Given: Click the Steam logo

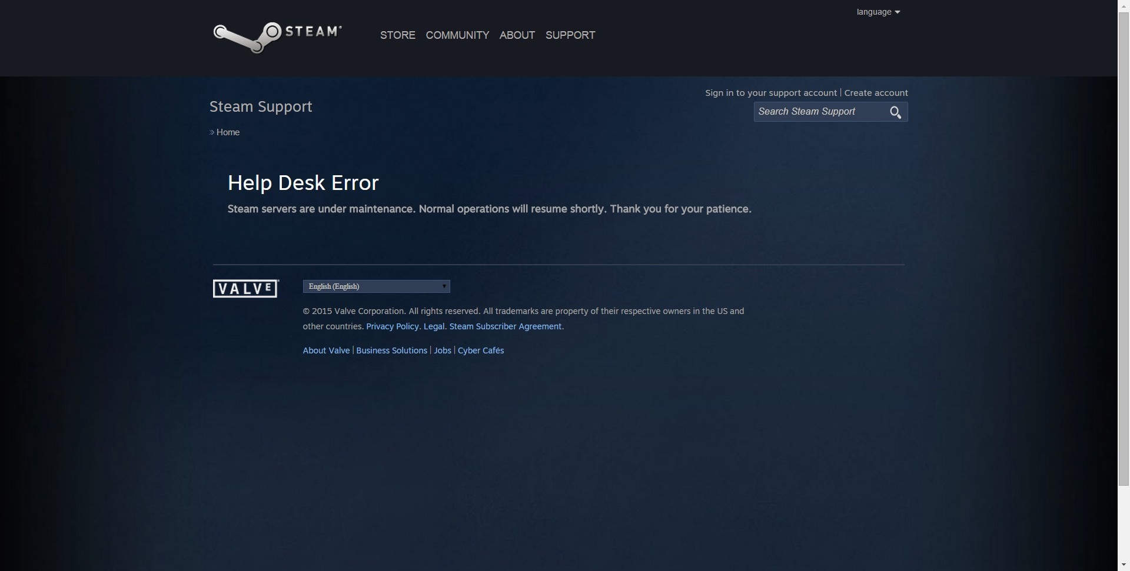Looking at the screenshot, I should click(277, 37).
